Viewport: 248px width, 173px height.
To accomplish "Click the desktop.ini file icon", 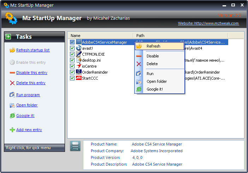I will tap(79, 60).
